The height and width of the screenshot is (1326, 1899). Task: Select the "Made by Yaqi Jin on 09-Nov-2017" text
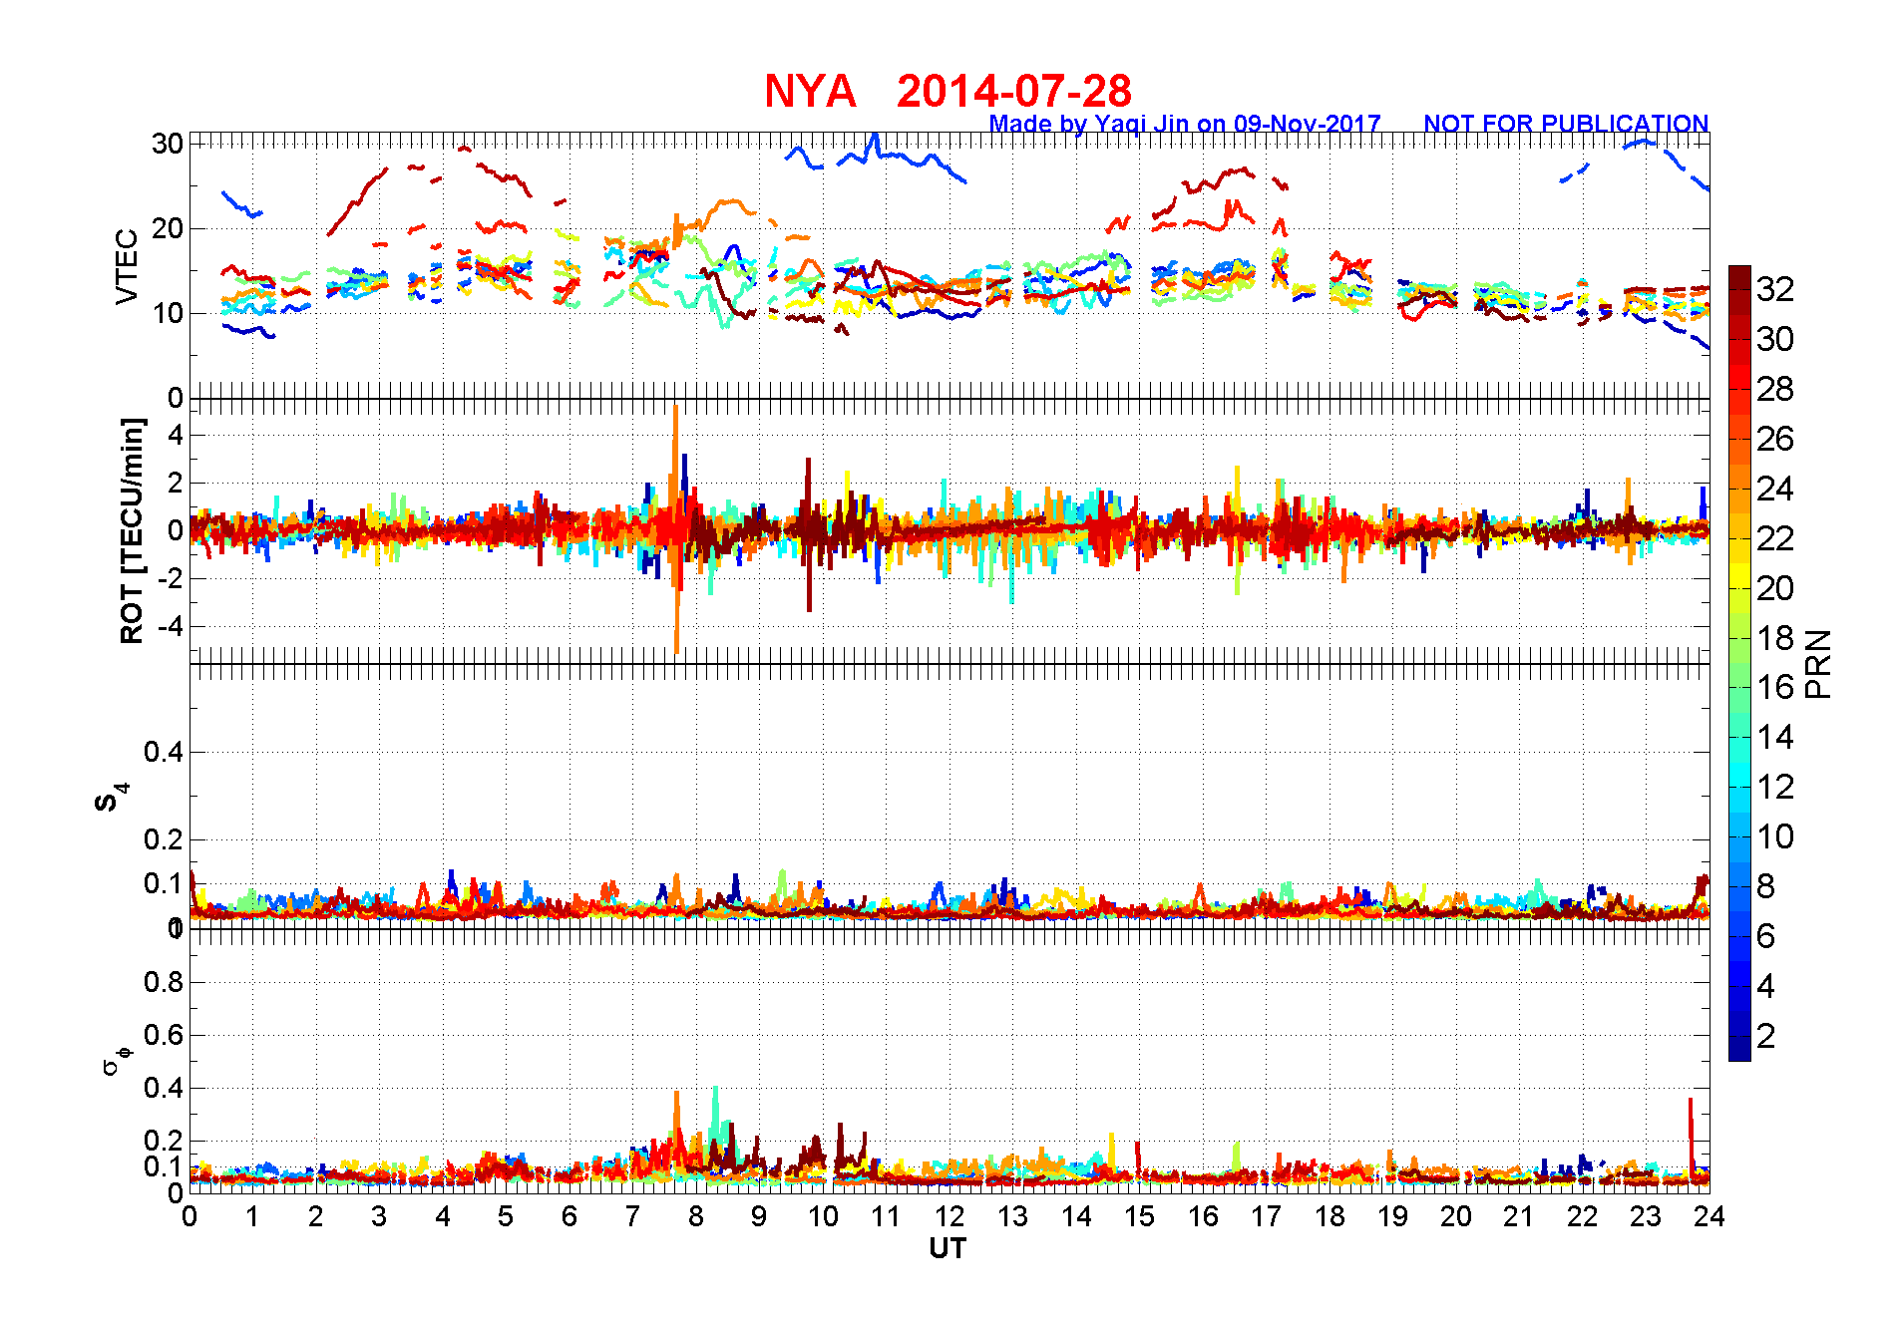(1185, 124)
